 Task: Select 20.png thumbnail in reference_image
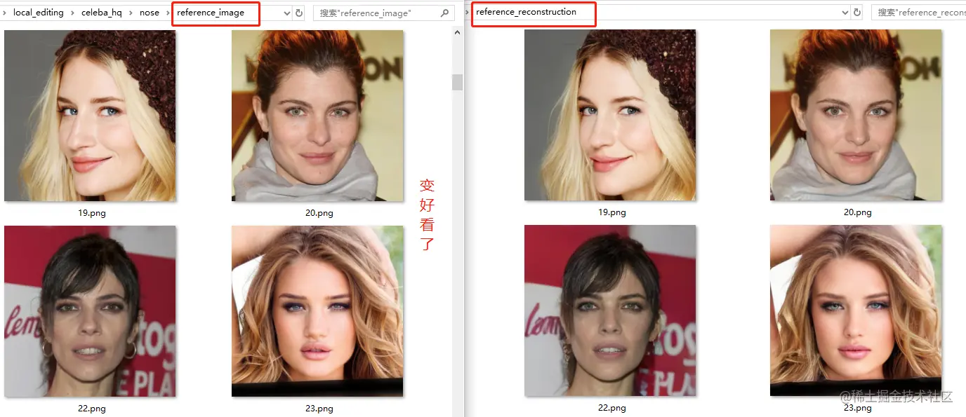[x=317, y=116]
